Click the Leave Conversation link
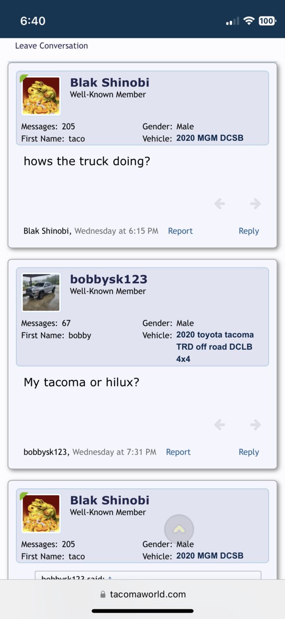 point(52,46)
